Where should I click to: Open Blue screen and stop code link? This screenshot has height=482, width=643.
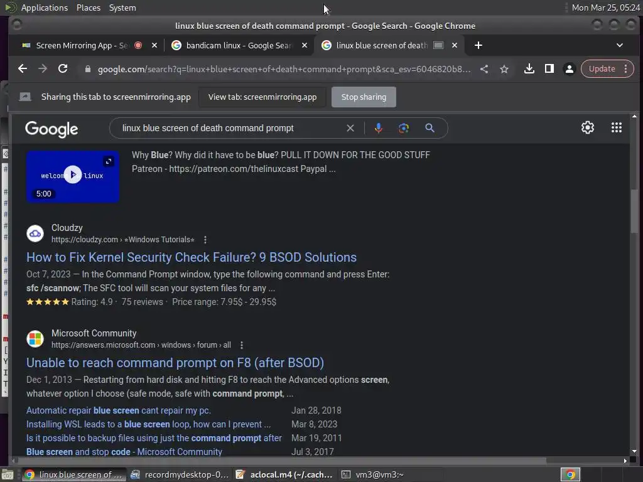124,452
